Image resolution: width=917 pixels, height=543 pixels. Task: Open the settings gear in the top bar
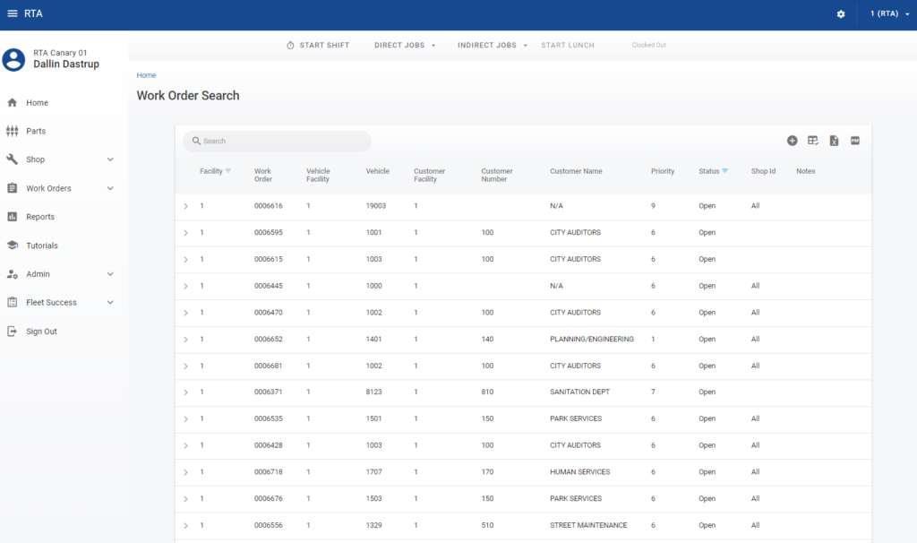pos(840,13)
